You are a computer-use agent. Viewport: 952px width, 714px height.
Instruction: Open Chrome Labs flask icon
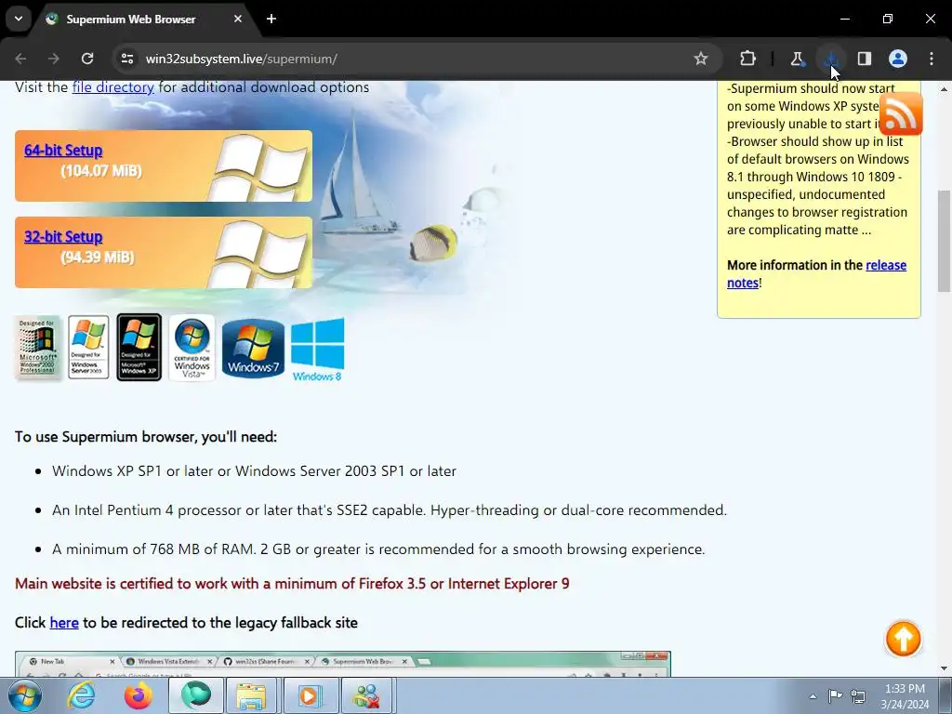tap(797, 59)
